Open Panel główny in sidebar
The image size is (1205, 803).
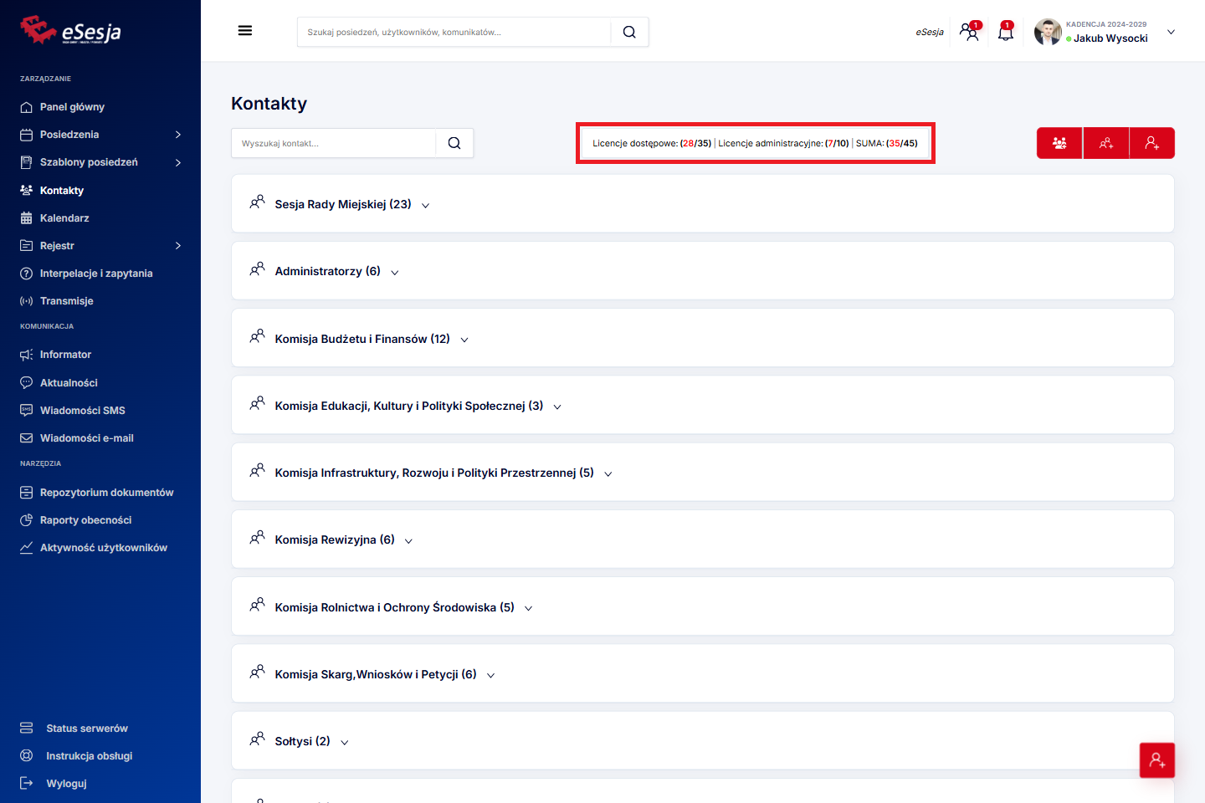tap(72, 107)
